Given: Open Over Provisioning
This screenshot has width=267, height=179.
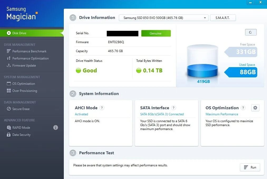Looking at the screenshot, I should coord(25,91).
